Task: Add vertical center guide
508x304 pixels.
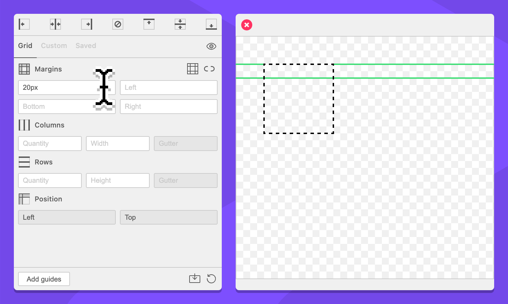Action: (x=55, y=24)
